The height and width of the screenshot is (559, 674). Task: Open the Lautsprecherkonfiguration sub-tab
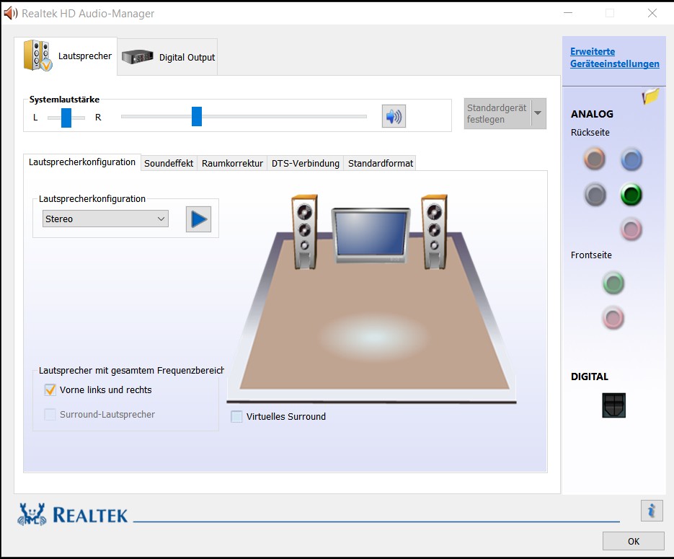pyautogui.click(x=82, y=162)
